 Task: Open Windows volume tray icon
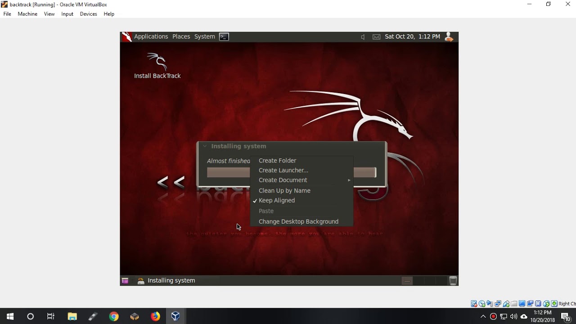click(x=513, y=316)
